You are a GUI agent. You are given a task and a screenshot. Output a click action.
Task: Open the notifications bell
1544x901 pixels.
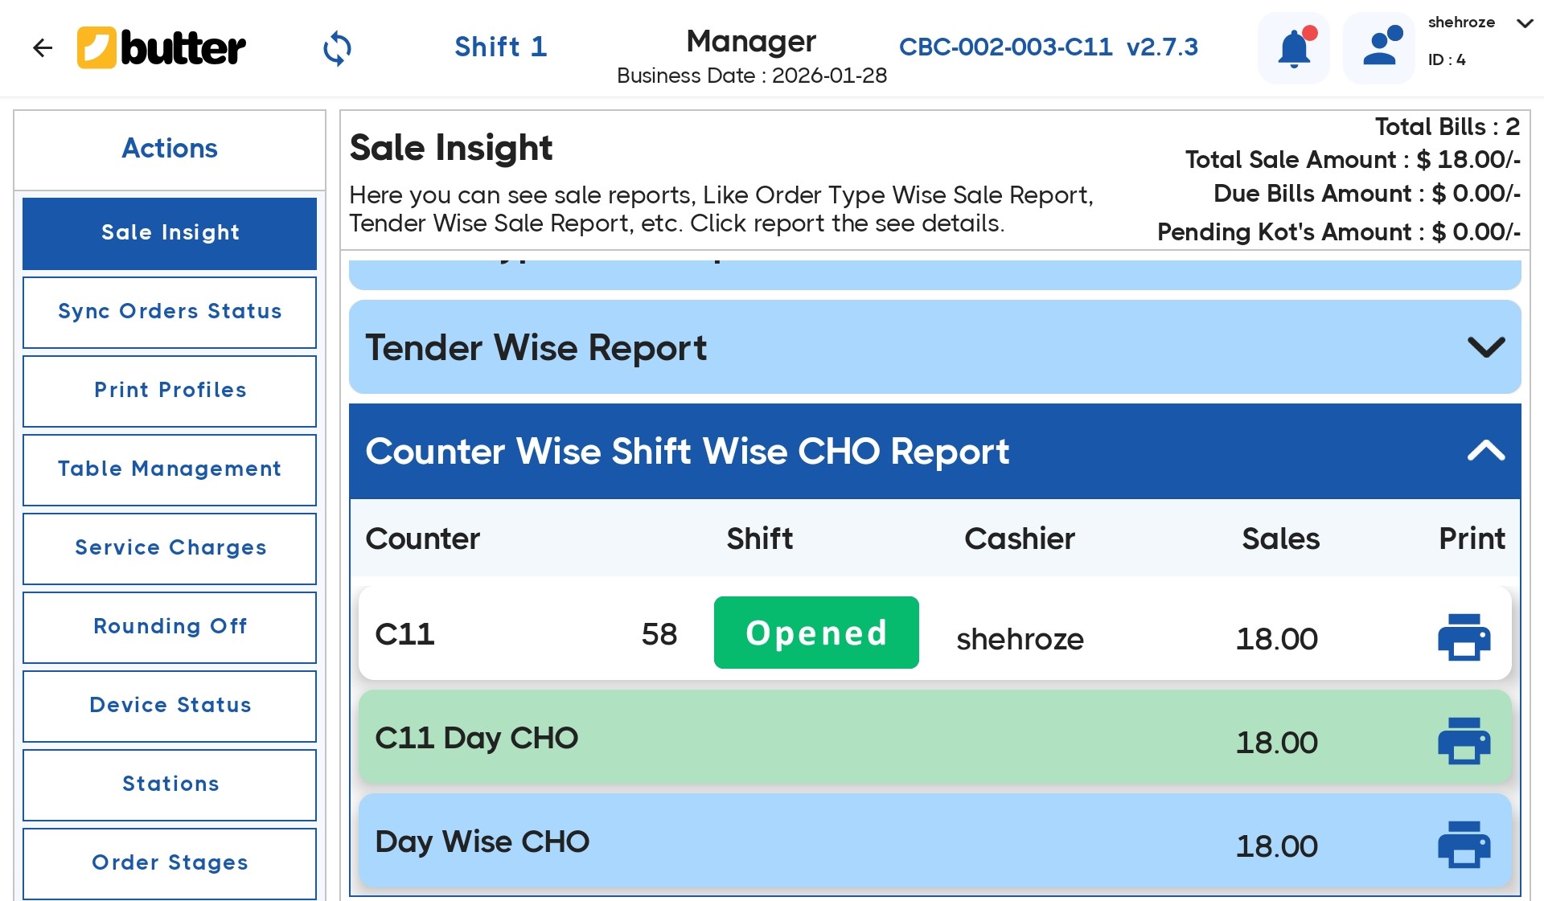[1293, 47]
